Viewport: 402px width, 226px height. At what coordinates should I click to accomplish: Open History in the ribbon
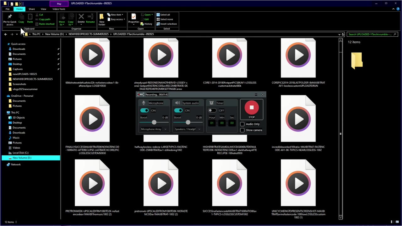146,24
